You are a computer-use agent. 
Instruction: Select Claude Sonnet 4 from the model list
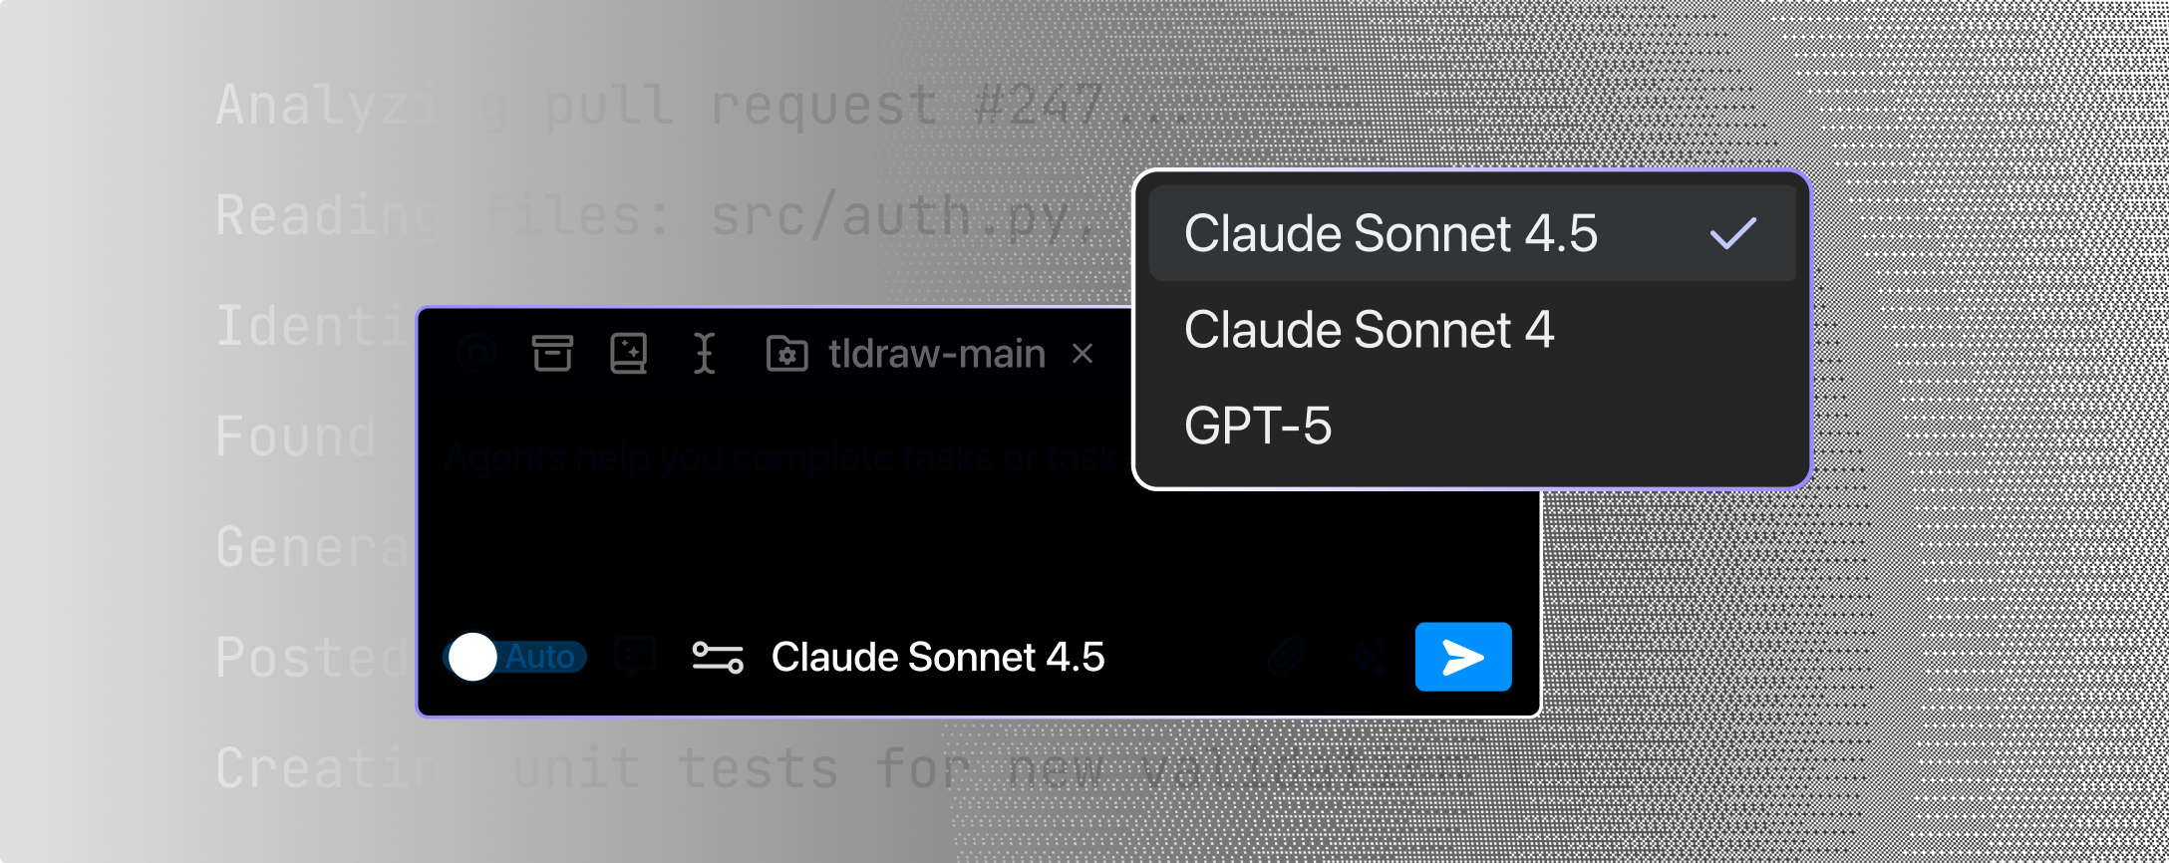click(1370, 329)
